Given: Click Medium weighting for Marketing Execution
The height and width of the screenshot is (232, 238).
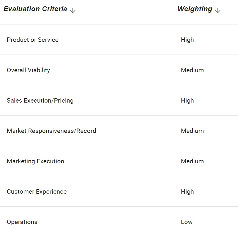Looking at the screenshot, I should point(192,161).
